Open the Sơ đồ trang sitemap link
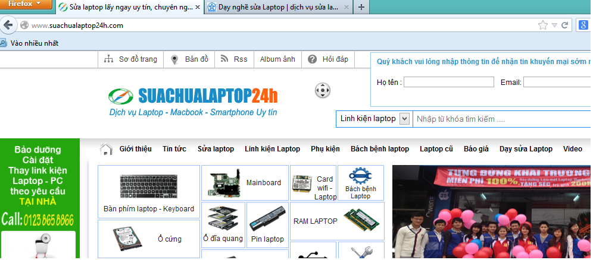 [130, 59]
